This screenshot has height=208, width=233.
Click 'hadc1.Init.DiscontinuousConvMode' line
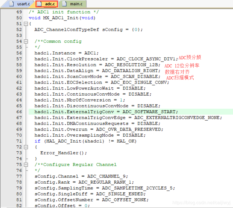pos(98,106)
